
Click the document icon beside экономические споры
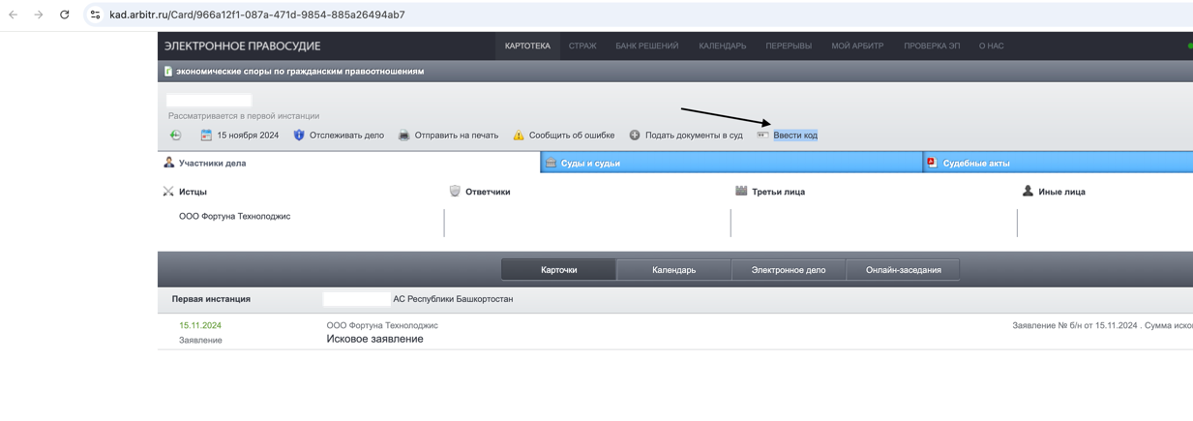(x=168, y=71)
